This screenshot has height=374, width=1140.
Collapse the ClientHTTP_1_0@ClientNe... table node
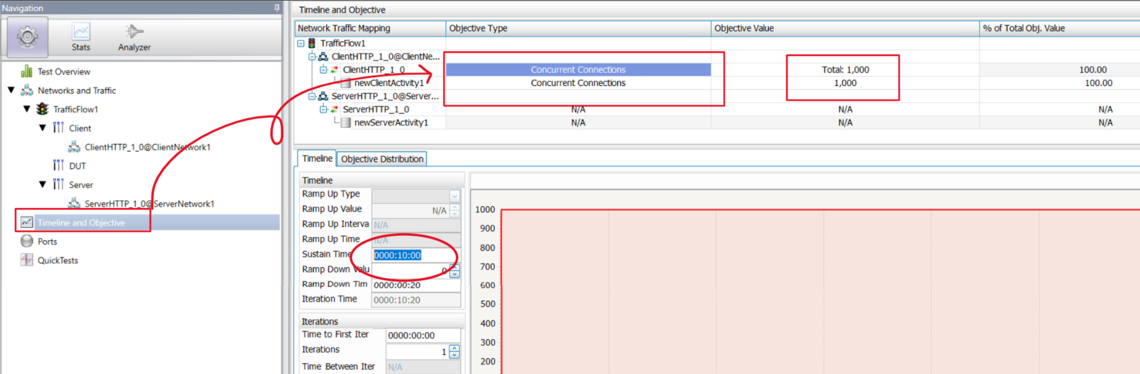click(312, 56)
